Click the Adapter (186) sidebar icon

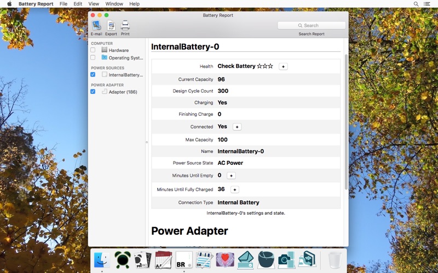click(105, 91)
